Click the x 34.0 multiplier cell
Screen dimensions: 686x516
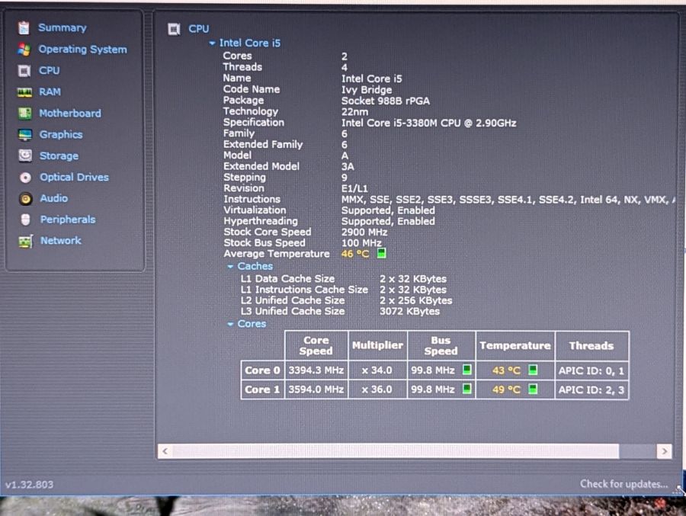pyautogui.click(x=377, y=370)
